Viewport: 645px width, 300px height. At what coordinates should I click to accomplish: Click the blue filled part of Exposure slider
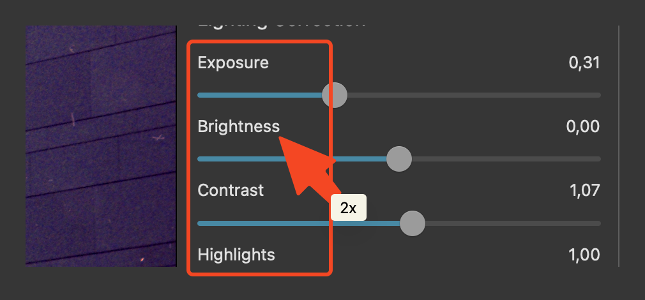coord(262,95)
